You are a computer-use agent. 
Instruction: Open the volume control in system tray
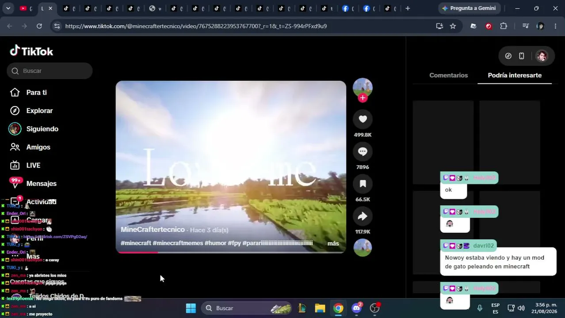(521, 308)
